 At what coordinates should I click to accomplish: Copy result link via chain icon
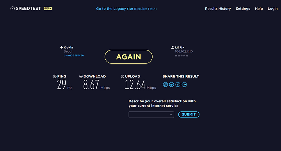pyautogui.click(x=165, y=84)
